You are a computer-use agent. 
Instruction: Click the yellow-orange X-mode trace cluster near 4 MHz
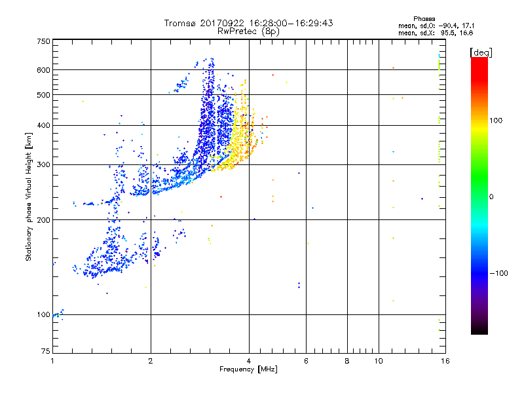[240, 134]
